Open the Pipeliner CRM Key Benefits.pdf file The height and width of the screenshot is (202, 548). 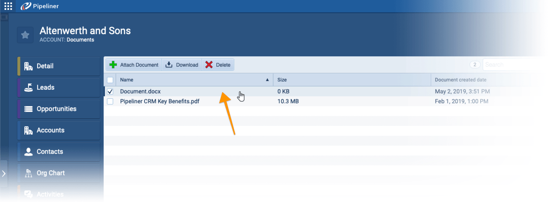pos(159,101)
